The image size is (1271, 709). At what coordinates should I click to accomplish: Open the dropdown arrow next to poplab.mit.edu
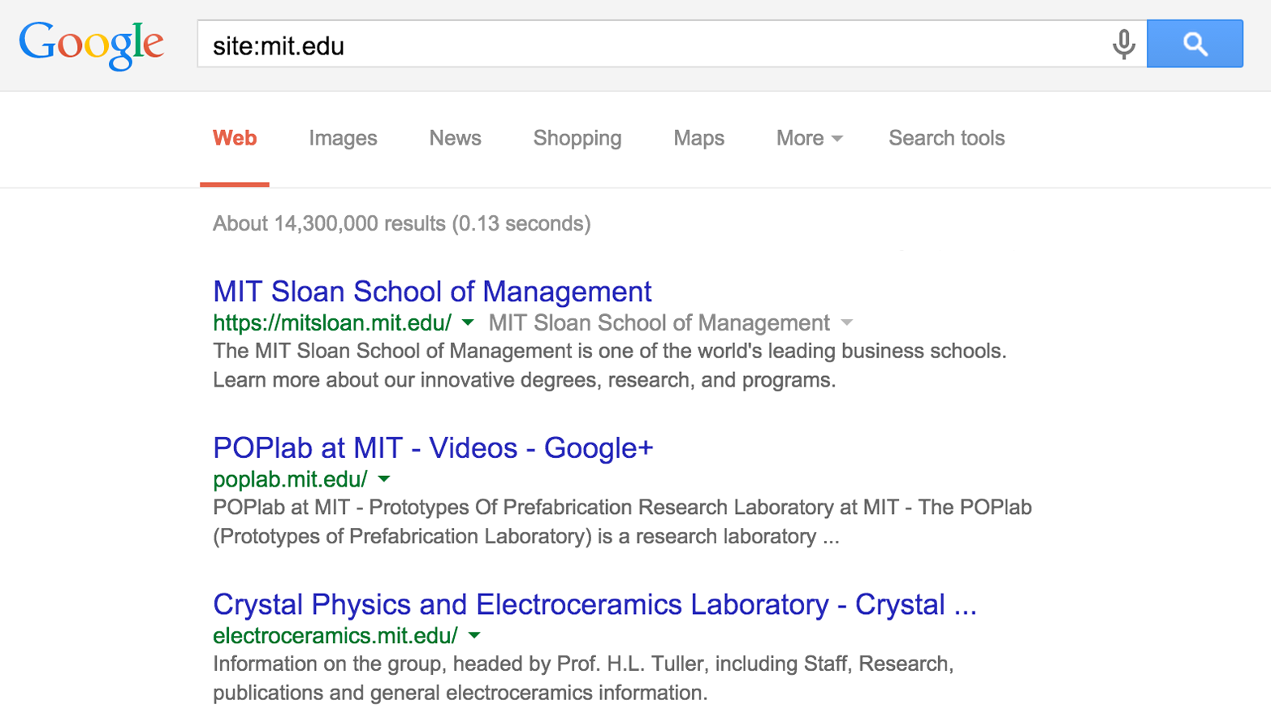point(383,479)
